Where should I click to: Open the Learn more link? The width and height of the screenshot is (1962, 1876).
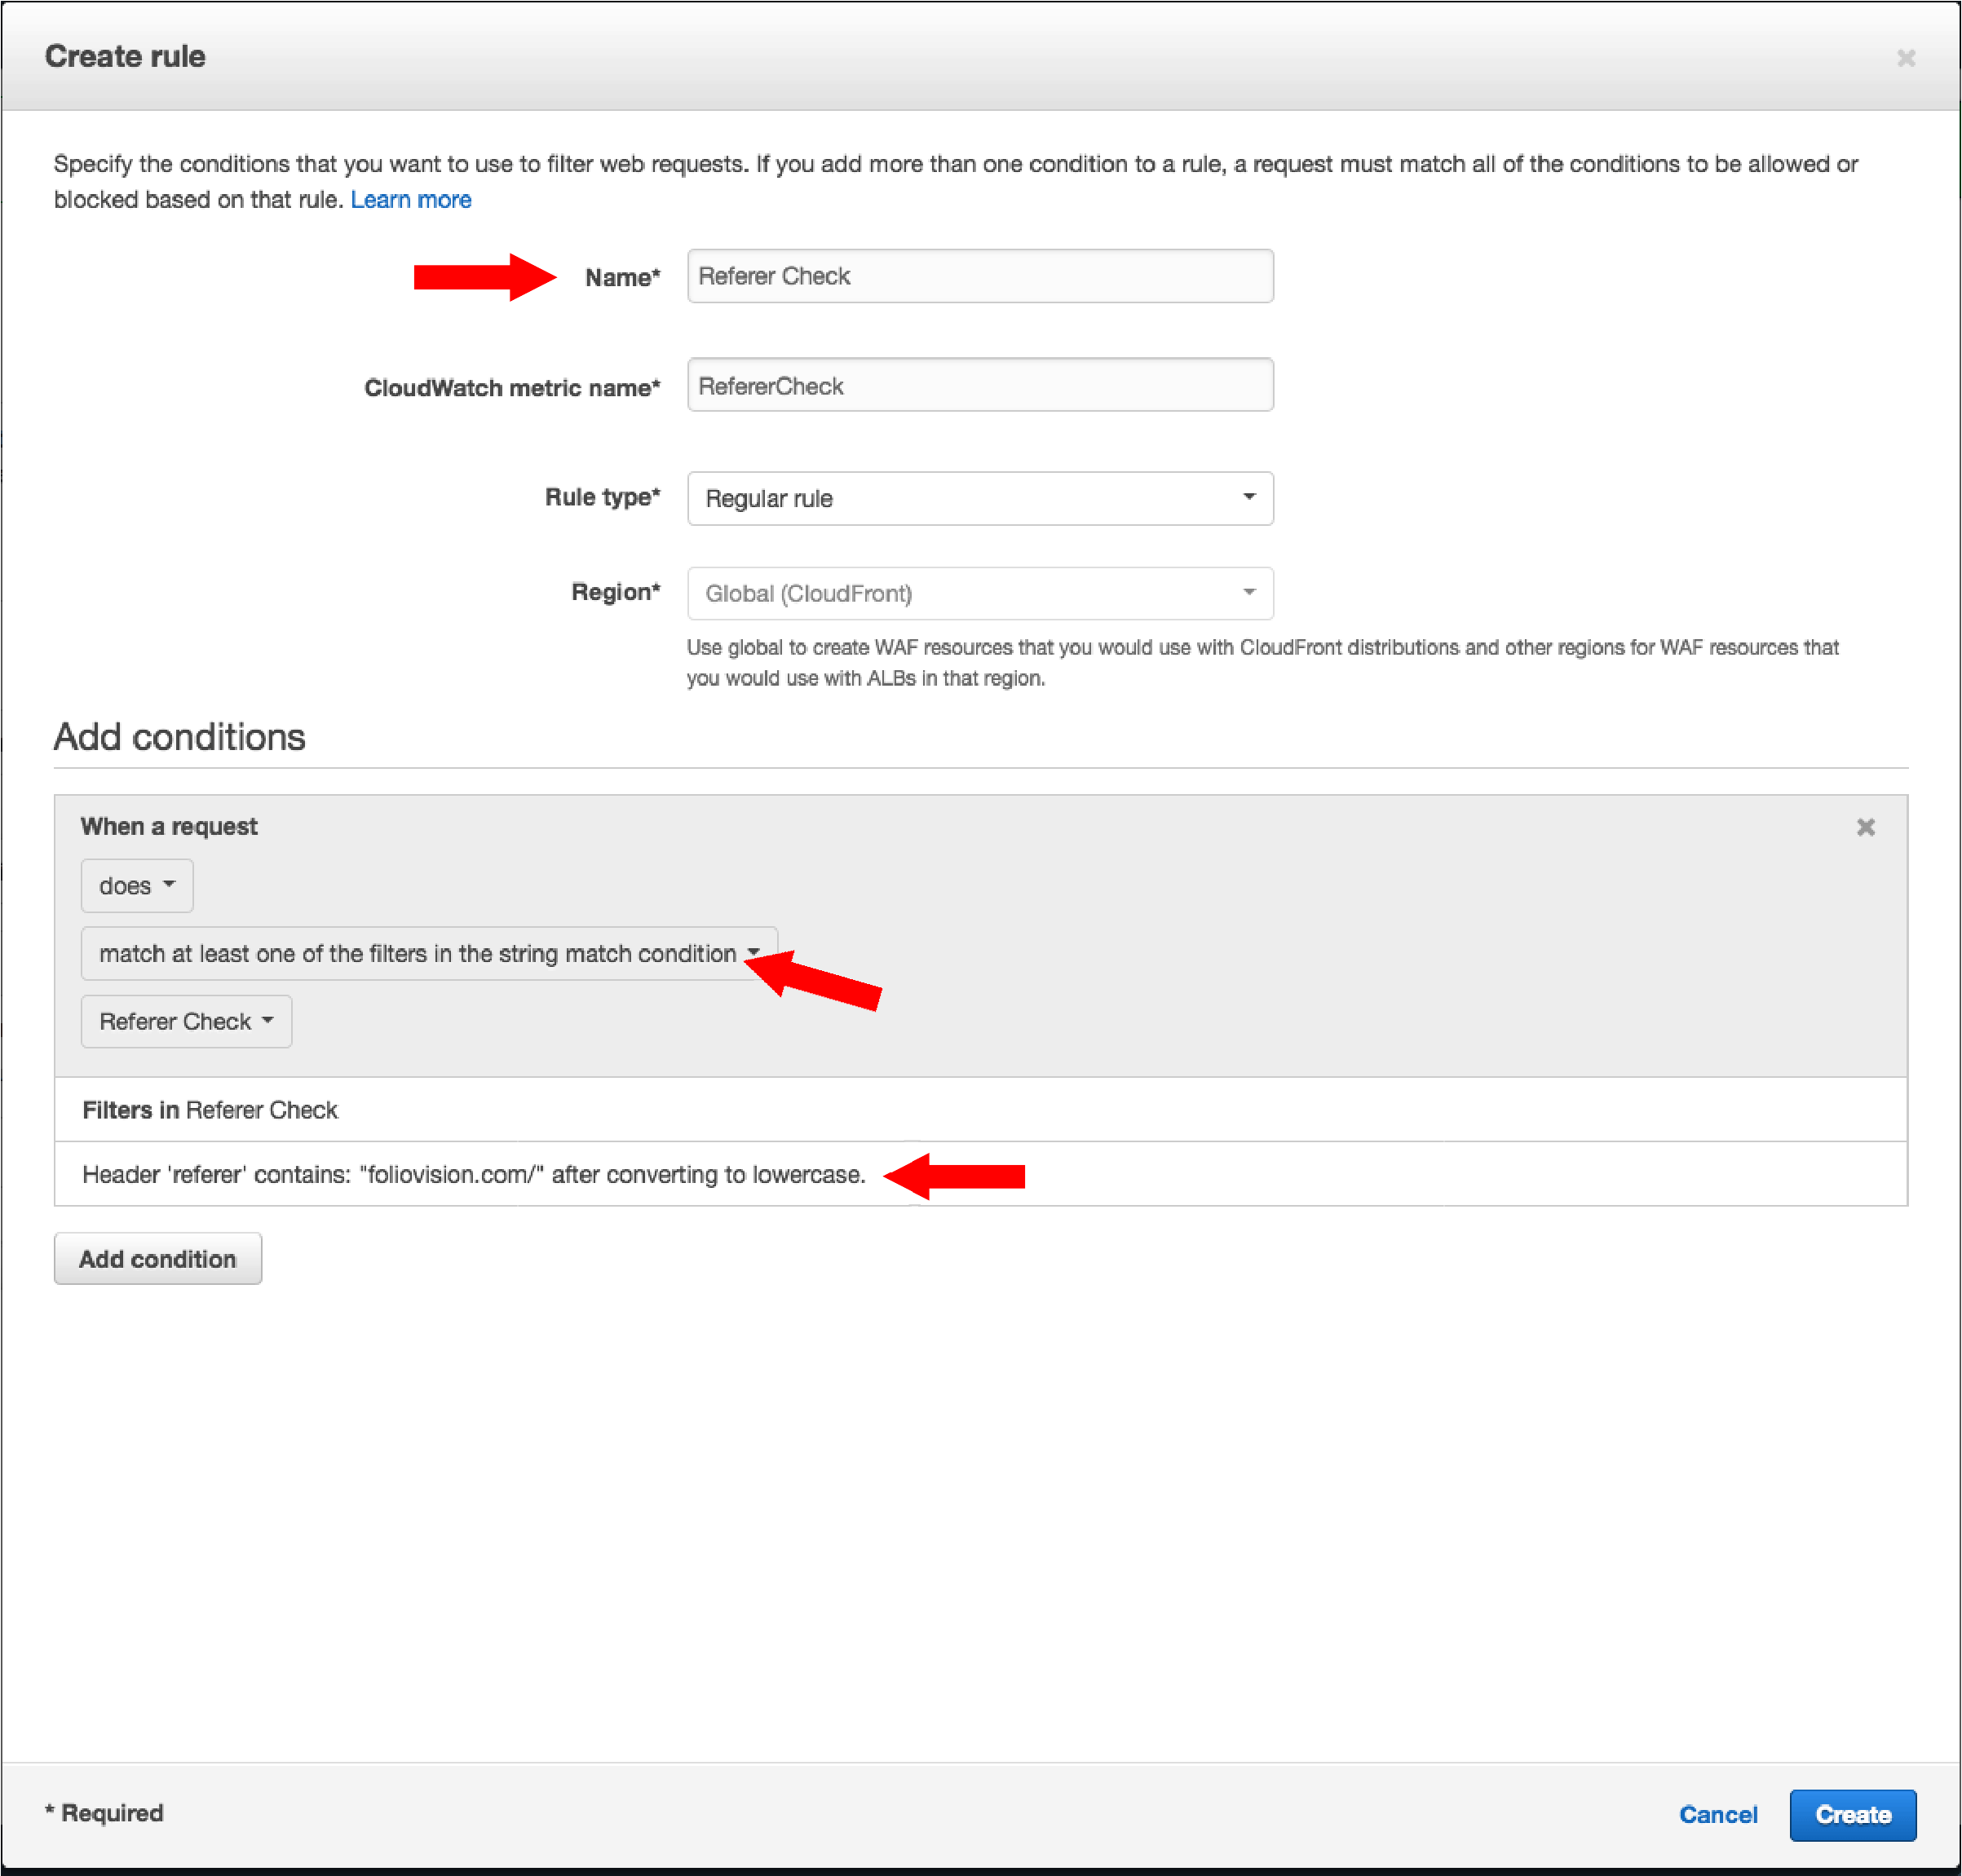click(410, 200)
